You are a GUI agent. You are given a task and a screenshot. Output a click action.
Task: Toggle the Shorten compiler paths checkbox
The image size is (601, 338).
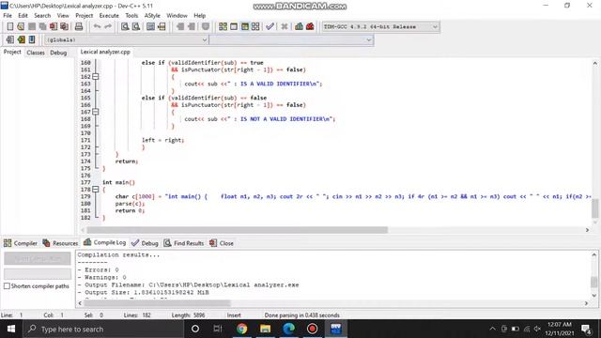tap(7, 285)
